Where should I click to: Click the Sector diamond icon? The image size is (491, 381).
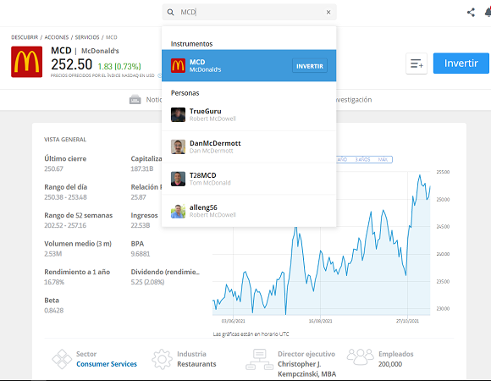click(62, 359)
